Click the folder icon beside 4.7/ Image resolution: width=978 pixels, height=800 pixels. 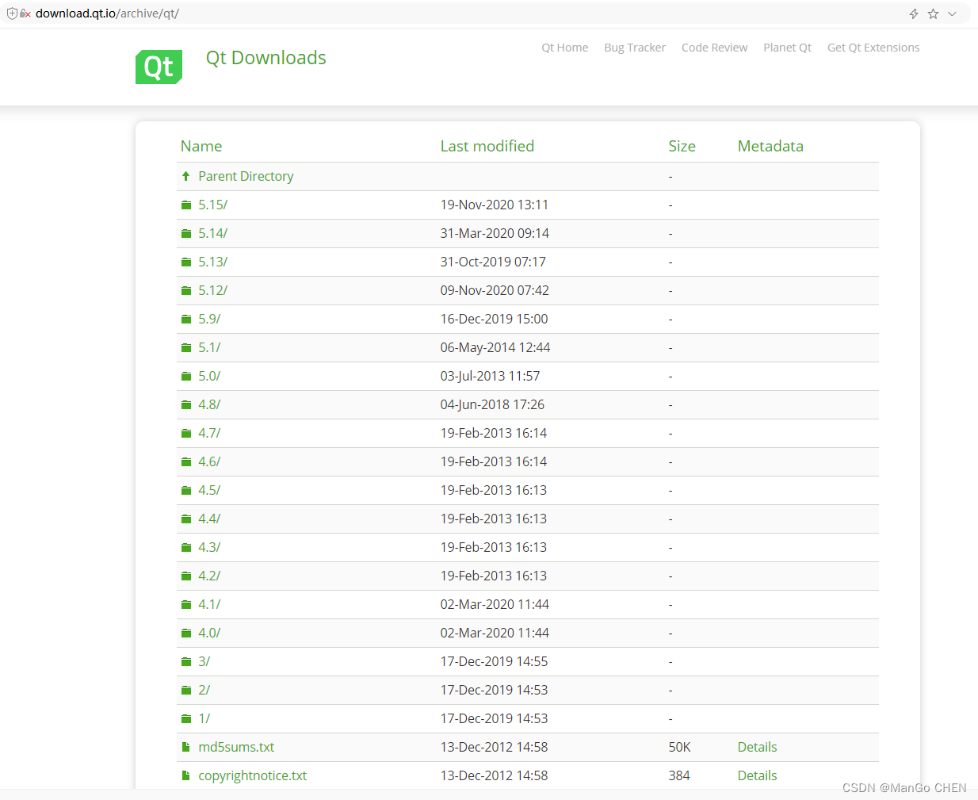[186, 433]
